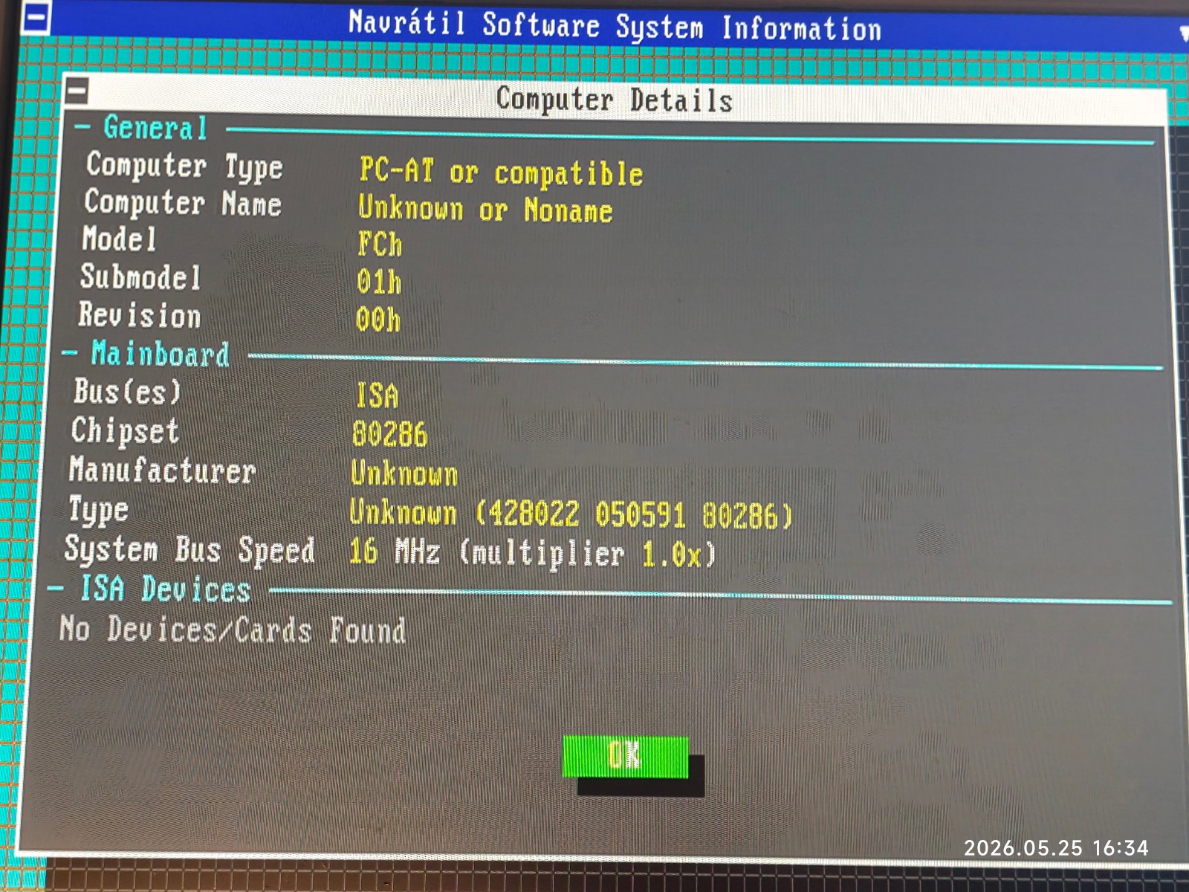The height and width of the screenshot is (892, 1189).
Task: Click the Navrátil Software System Information title
Action: coord(615,26)
